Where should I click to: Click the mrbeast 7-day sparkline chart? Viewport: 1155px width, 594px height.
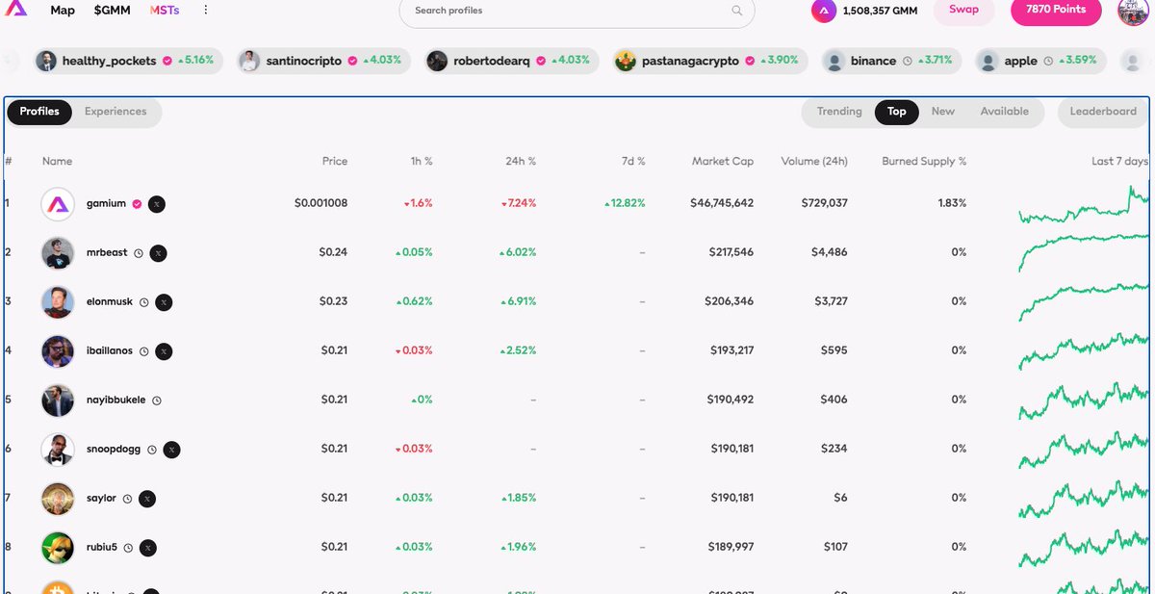(x=1084, y=253)
